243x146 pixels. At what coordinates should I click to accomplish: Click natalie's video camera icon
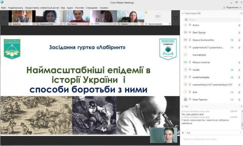[232, 70]
